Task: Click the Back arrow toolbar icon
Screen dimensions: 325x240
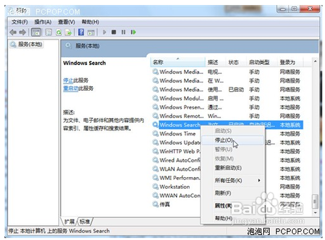Action: (x=13, y=32)
